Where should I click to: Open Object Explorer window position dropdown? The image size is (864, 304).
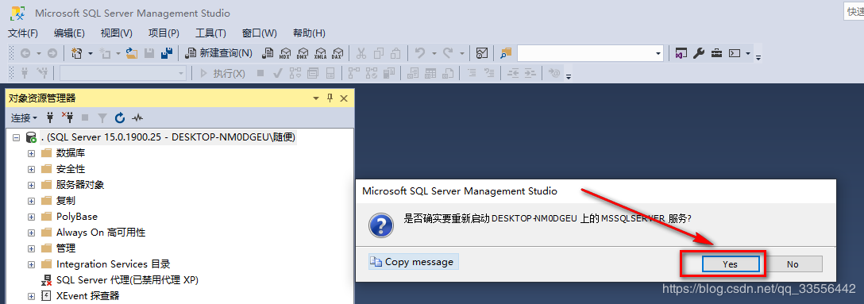click(316, 98)
